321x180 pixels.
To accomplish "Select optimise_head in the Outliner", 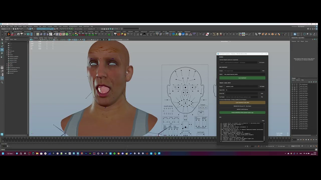I will pos(13,62).
